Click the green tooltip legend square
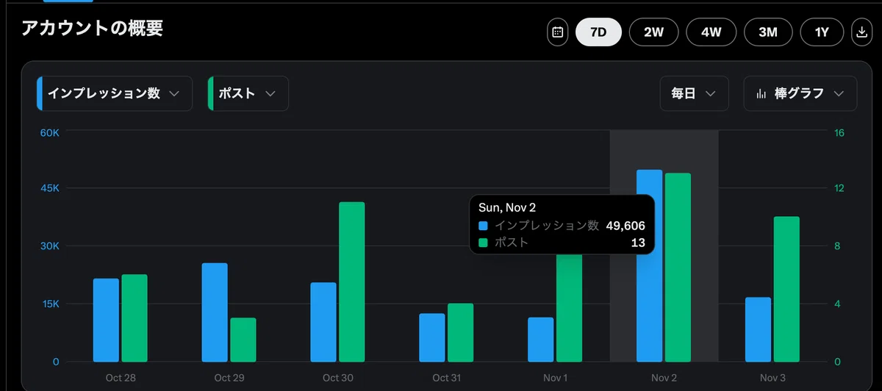The width and height of the screenshot is (882, 391). point(484,243)
